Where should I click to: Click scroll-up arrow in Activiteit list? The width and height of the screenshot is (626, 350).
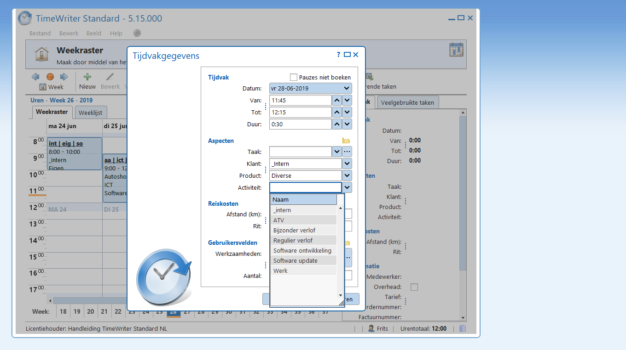341,208
